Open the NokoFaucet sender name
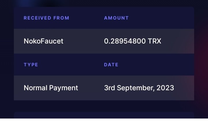208x122 pixels. pyautogui.click(x=44, y=41)
